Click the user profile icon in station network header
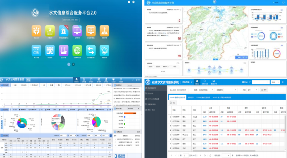 133,80
